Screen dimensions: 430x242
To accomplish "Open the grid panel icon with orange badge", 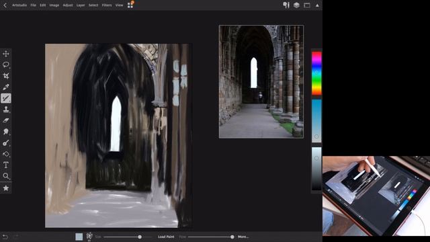I will point(130,5).
